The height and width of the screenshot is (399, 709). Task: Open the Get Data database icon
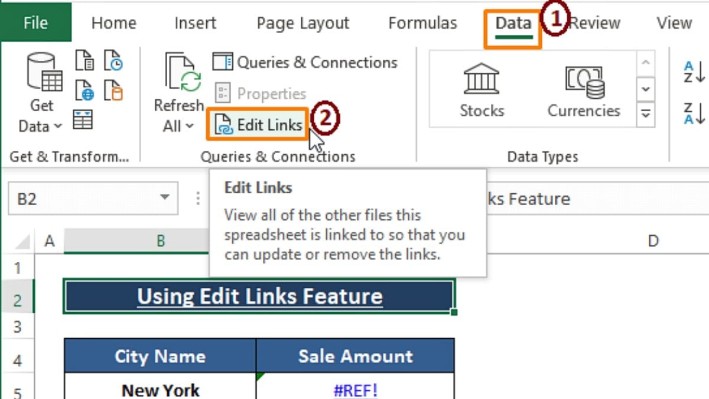click(x=45, y=72)
